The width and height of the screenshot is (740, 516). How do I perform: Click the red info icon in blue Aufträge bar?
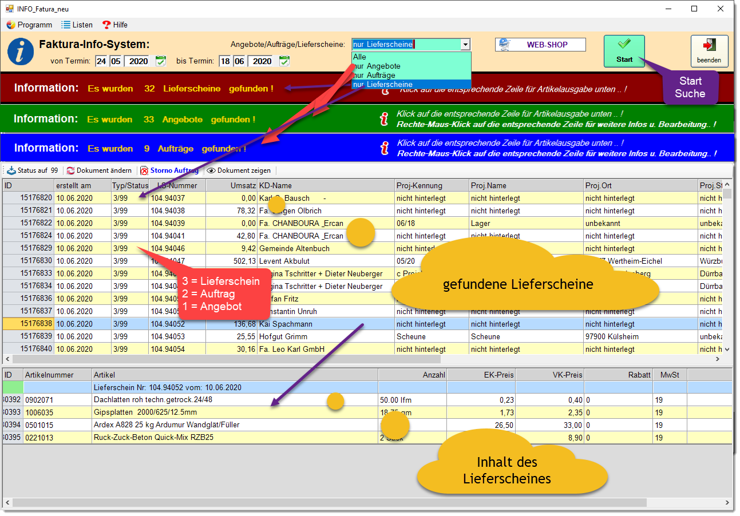click(385, 148)
